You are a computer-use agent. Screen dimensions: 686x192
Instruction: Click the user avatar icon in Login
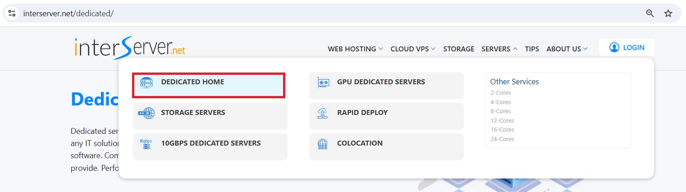tap(614, 47)
